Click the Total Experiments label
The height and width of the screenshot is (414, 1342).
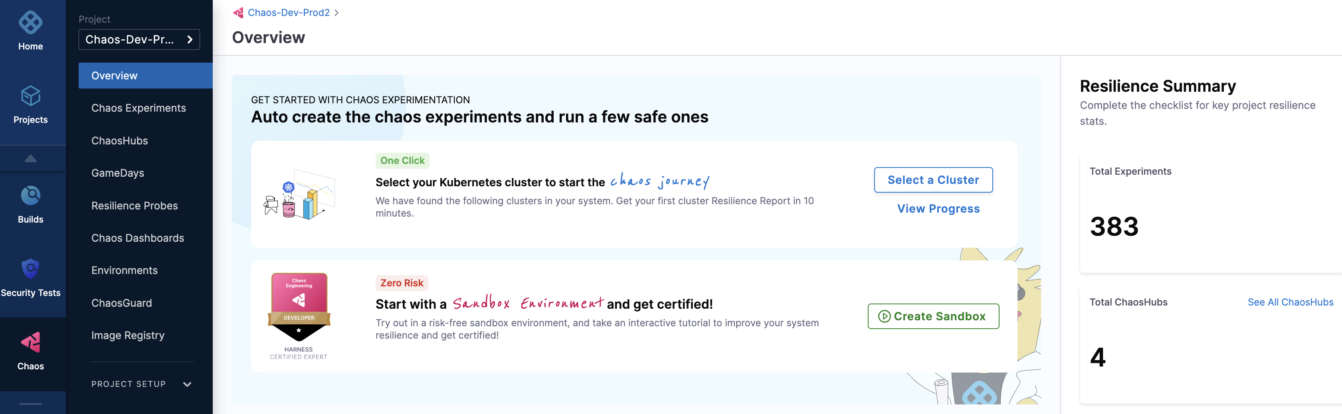coord(1130,172)
